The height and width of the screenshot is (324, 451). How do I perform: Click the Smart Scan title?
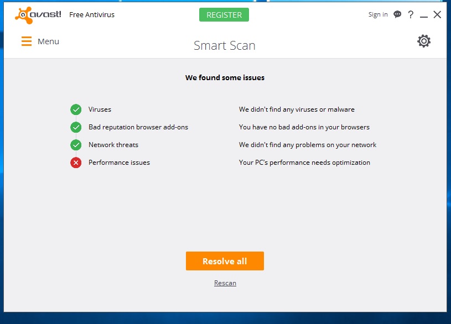coord(225,45)
